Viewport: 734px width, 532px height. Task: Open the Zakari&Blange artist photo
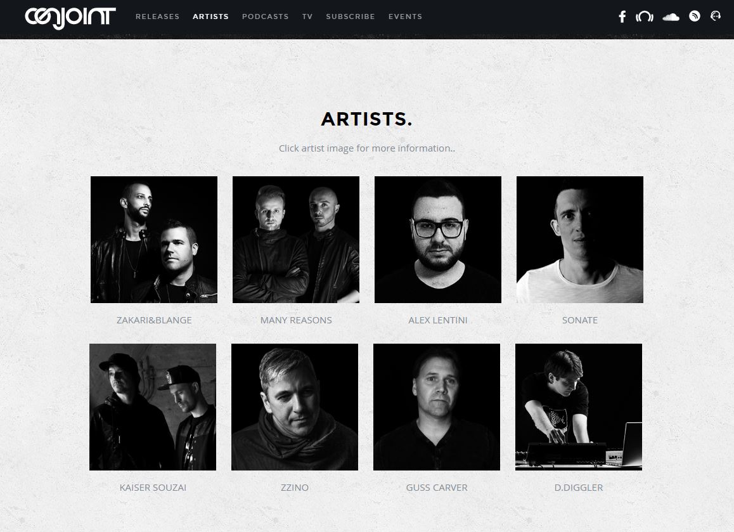(x=154, y=240)
